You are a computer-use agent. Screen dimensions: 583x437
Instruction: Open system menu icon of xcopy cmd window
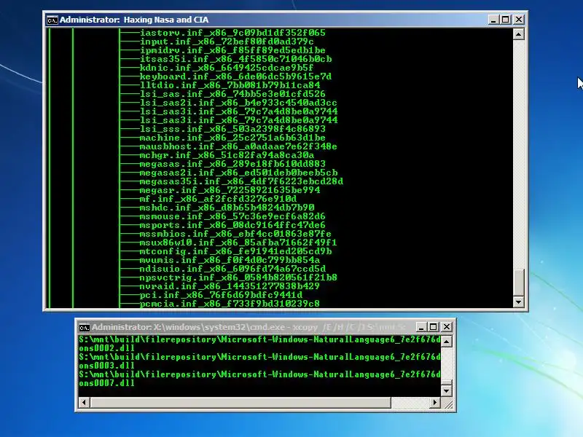(x=85, y=327)
